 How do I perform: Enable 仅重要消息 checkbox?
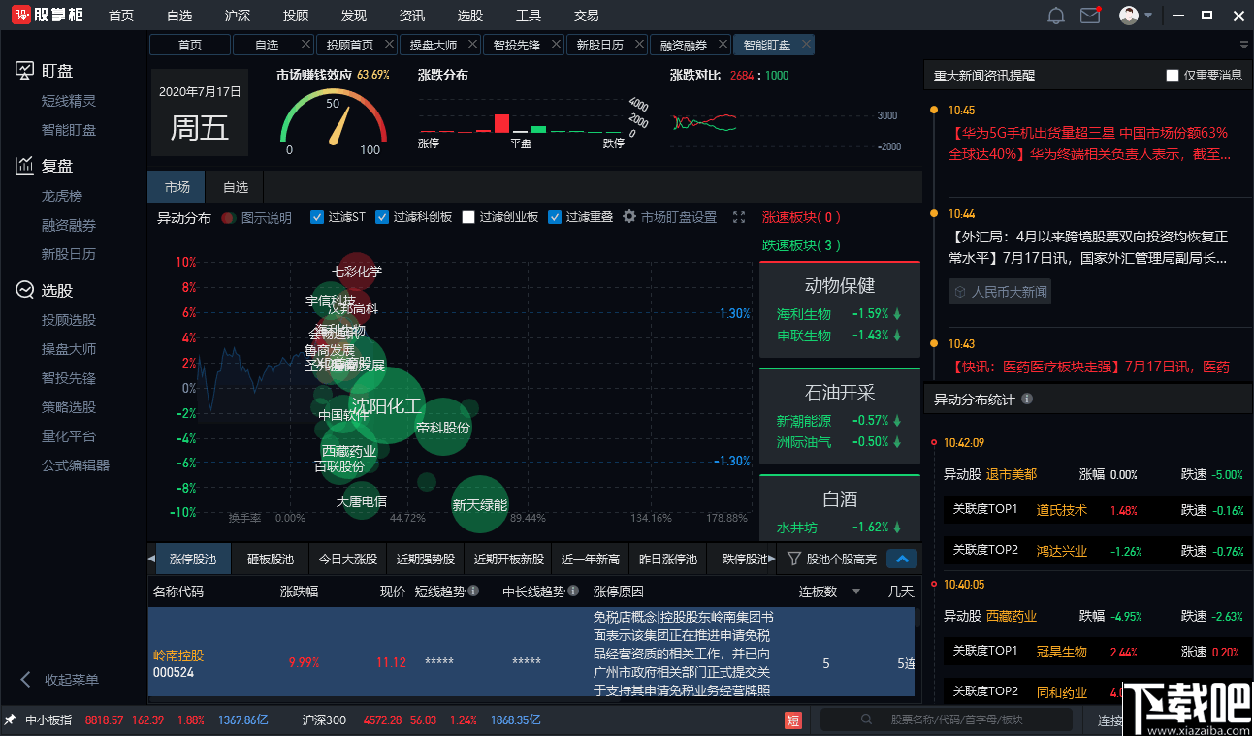[x=1173, y=76]
